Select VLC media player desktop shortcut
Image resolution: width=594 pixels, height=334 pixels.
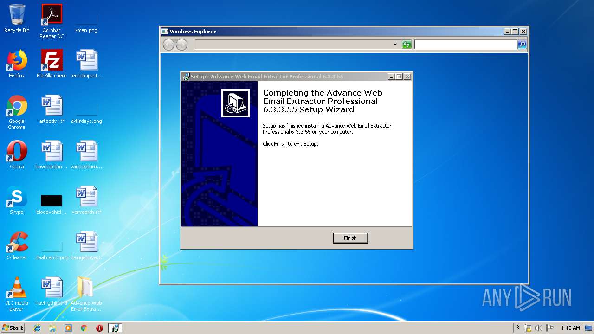pyautogui.click(x=17, y=295)
